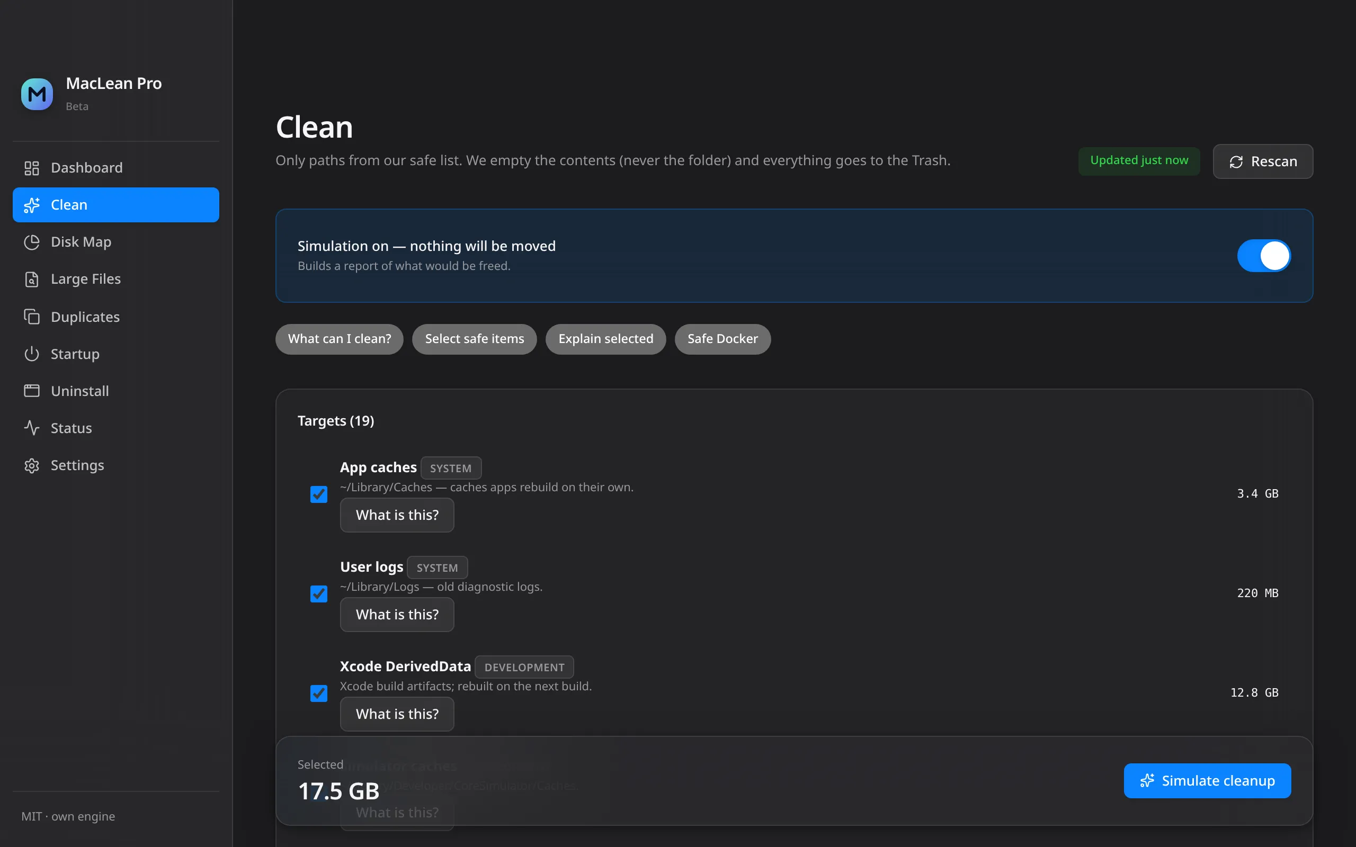Click the Uninstall window icon

[32, 391]
